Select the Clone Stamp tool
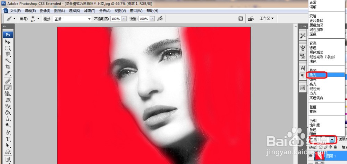The height and width of the screenshot is (164, 347). [8, 93]
